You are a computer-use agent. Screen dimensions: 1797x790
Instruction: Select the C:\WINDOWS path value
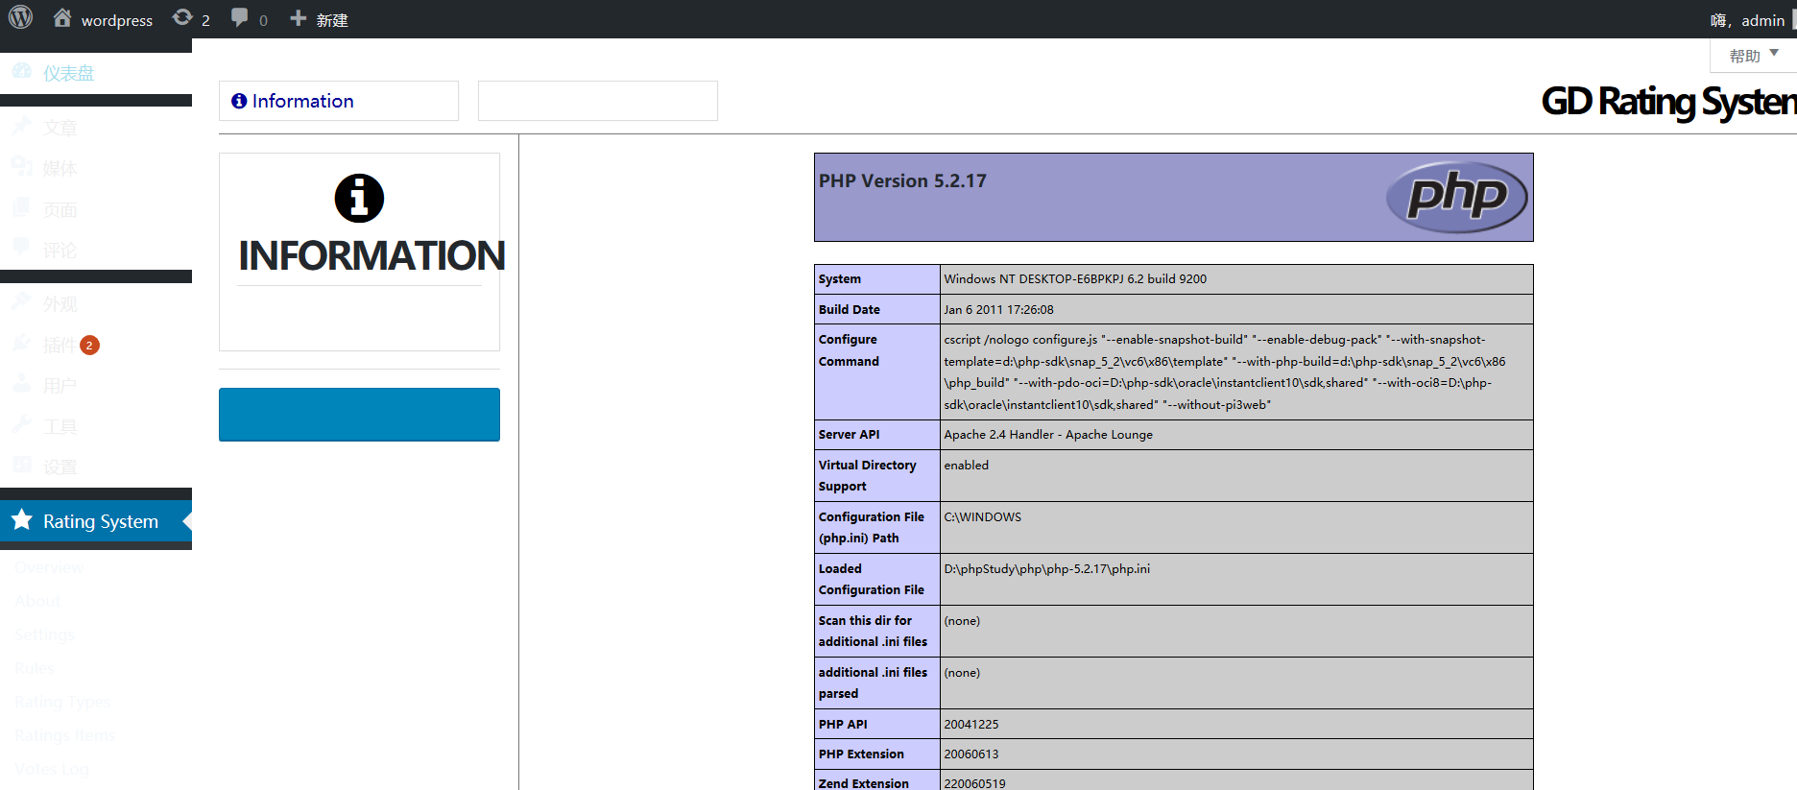pyautogui.click(x=983, y=516)
